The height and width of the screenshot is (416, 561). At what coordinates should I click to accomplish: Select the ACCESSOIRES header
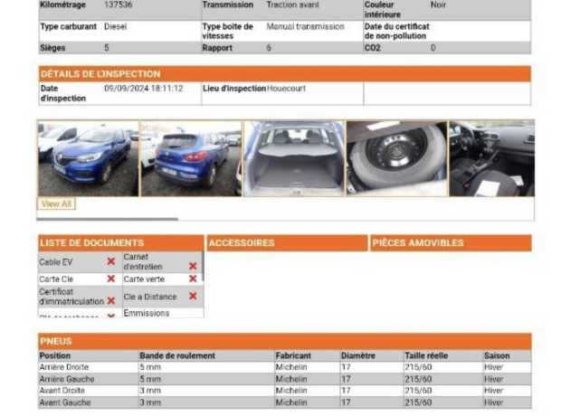click(288, 243)
